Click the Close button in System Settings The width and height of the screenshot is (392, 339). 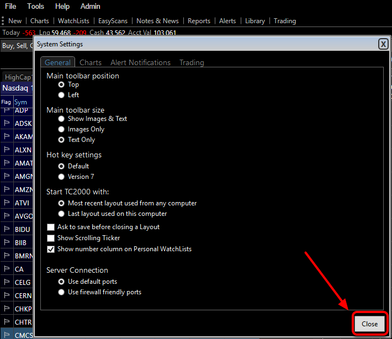(369, 324)
